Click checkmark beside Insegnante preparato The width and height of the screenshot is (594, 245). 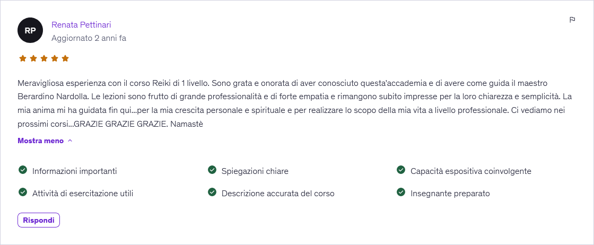(401, 192)
